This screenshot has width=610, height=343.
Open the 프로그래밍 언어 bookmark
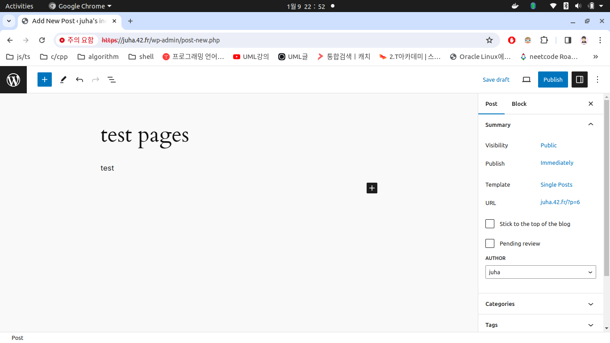coord(193,57)
